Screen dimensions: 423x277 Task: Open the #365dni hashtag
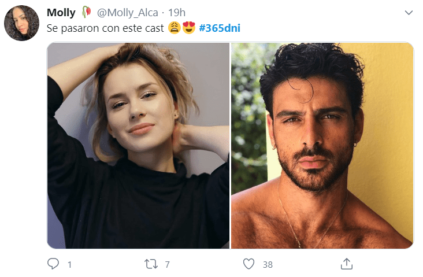[x=220, y=28]
